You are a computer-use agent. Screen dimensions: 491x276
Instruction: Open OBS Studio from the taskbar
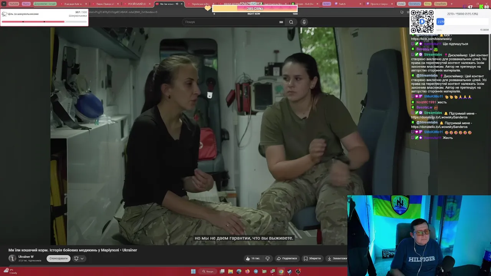click(x=298, y=271)
